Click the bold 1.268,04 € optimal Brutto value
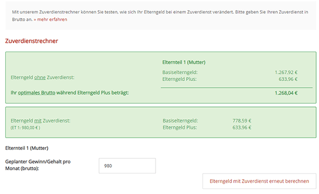The image size is (319, 194). [x=286, y=93]
